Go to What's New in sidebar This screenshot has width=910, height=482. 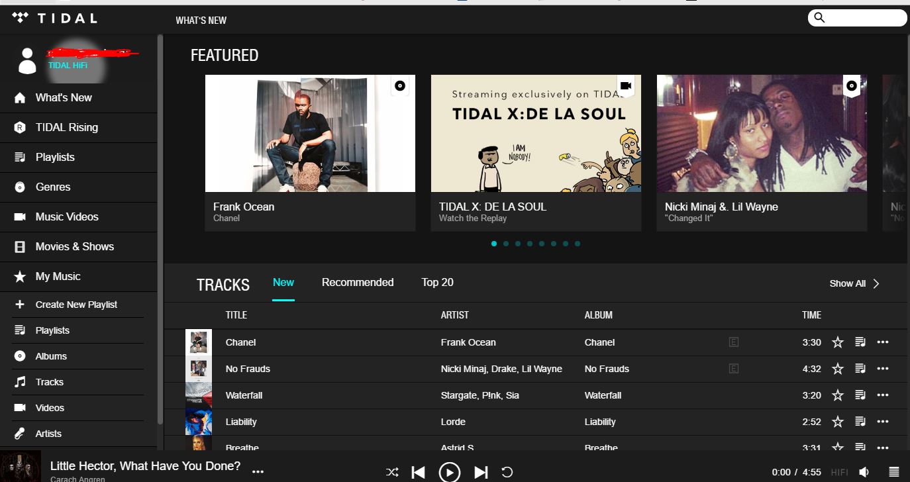click(x=78, y=98)
